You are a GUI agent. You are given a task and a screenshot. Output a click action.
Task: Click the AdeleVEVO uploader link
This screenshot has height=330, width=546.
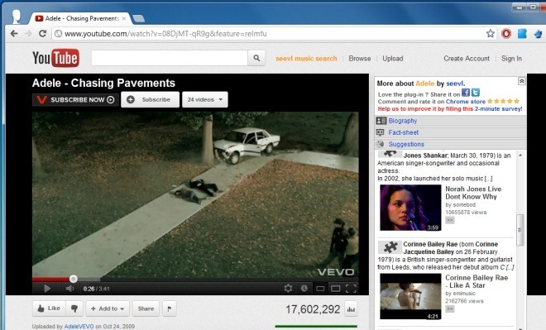[x=79, y=327]
